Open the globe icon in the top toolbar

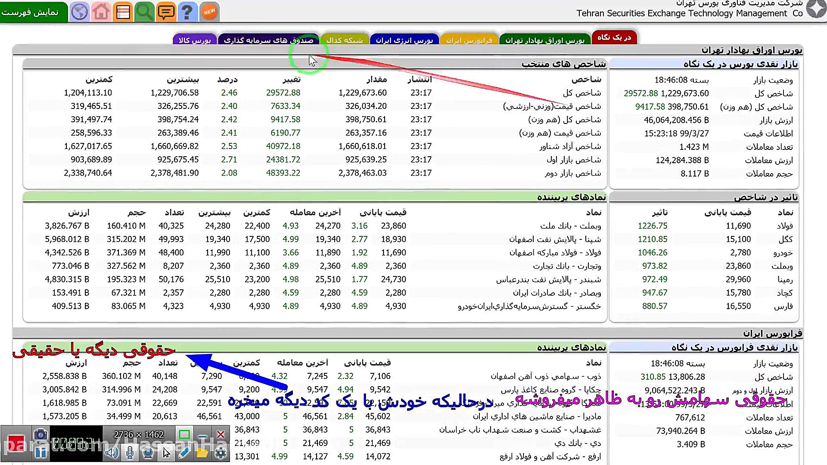(x=79, y=12)
